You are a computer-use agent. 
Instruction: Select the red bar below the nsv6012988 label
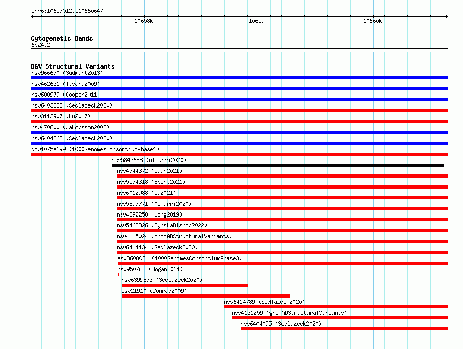coord(282,198)
